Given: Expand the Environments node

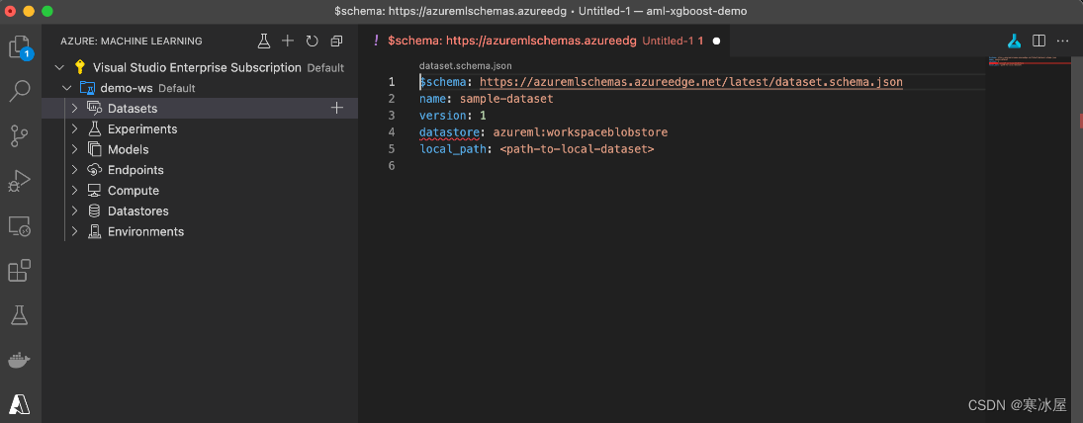Looking at the screenshot, I should pyautogui.click(x=74, y=231).
